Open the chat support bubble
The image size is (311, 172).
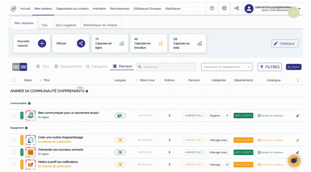click(294, 161)
